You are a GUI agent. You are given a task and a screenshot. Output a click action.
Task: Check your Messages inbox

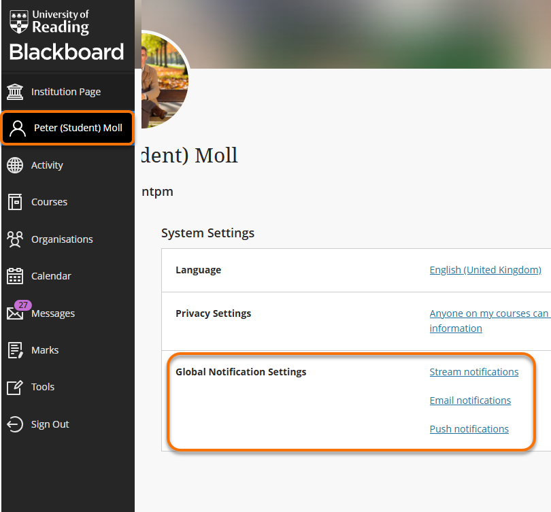tap(52, 313)
